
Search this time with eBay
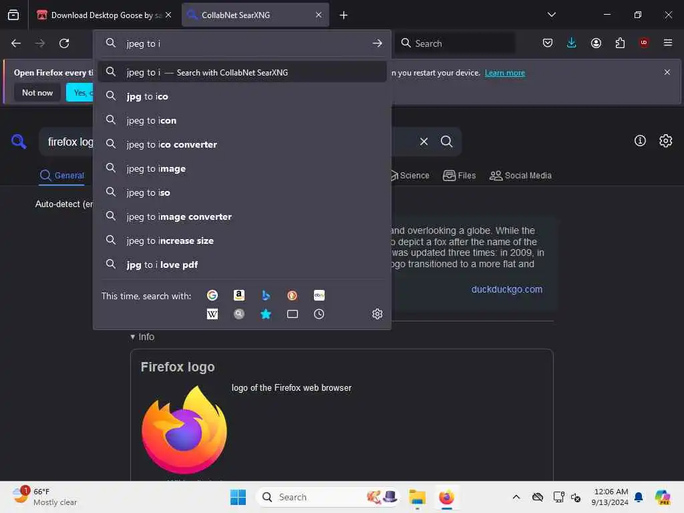(319, 295)
